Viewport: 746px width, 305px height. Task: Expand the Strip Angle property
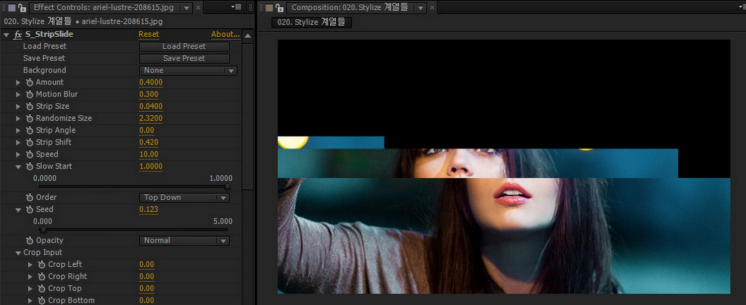pyautogui.click(x=18, y=130)
